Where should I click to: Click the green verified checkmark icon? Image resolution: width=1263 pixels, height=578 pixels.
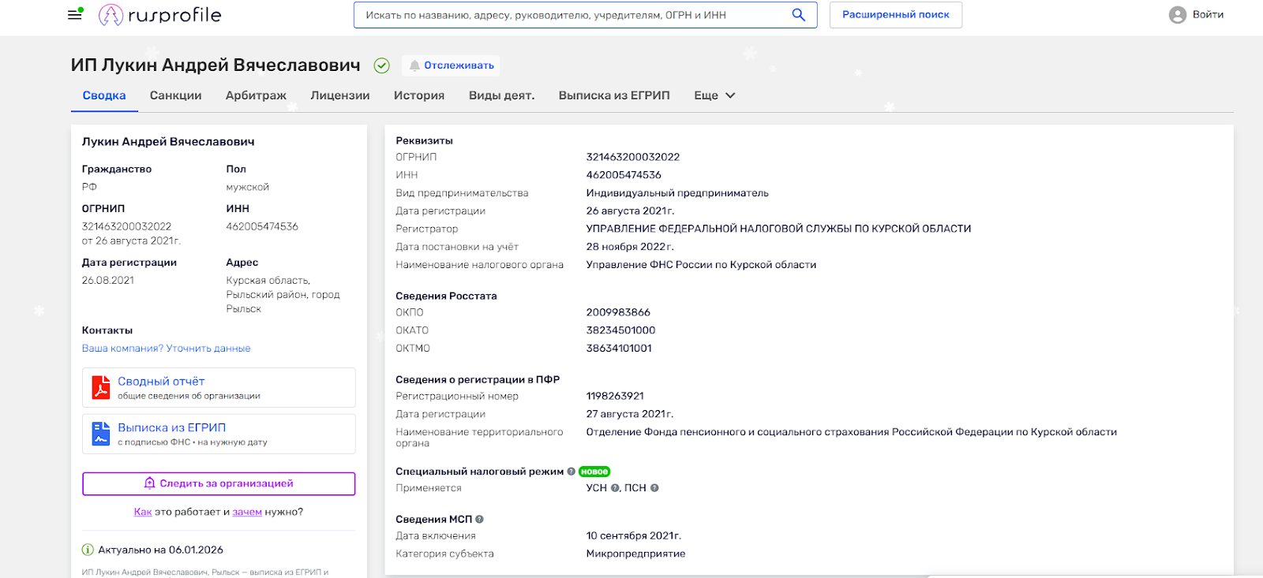(x=381, y=65)
